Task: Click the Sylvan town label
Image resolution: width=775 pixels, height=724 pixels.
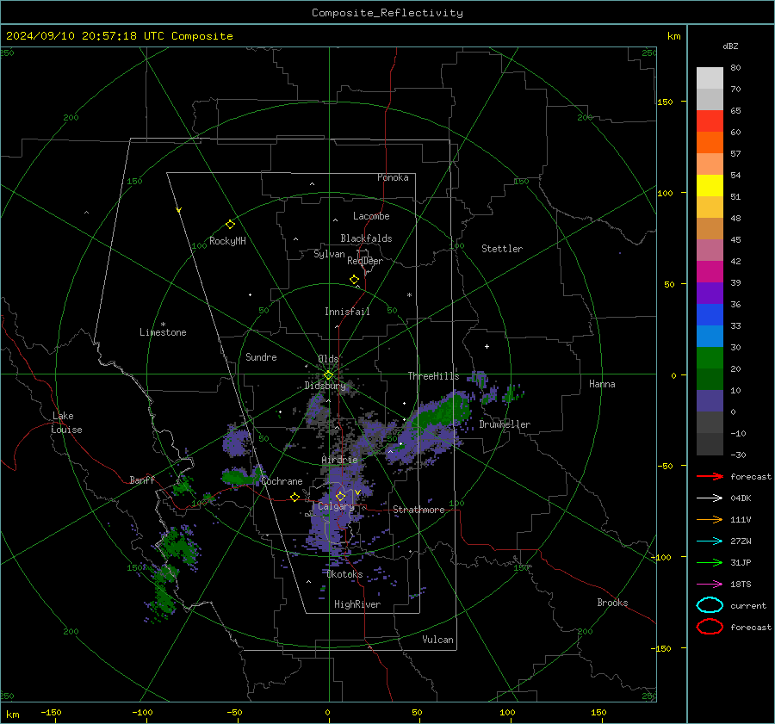Action: (x=329, y=254)
